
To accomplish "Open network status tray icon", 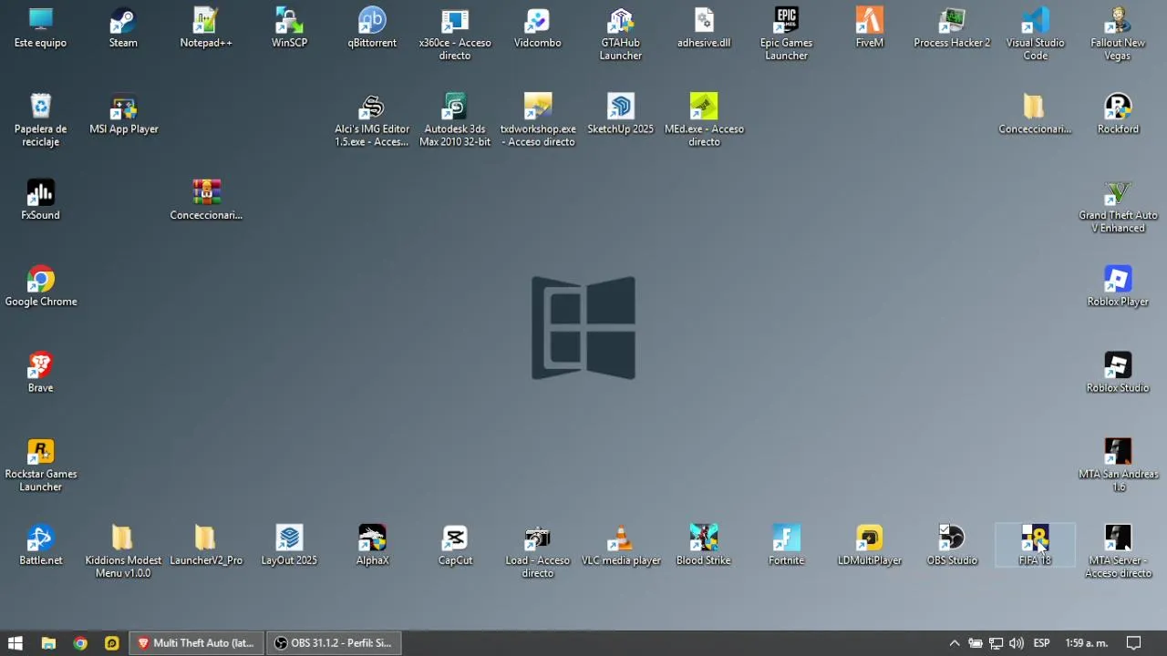I will (x=996, y=643).
